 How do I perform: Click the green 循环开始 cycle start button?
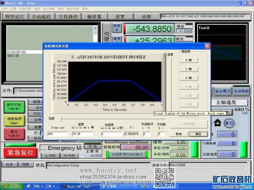(14, 106)
